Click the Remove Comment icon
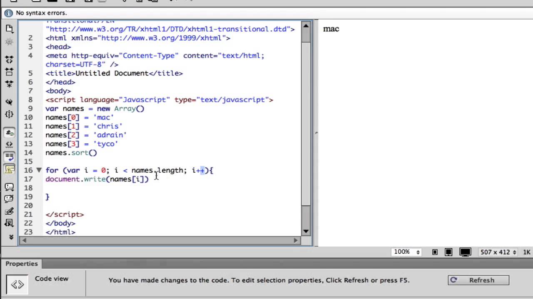The height and width of the screenshot is (299, 533). 9,199
